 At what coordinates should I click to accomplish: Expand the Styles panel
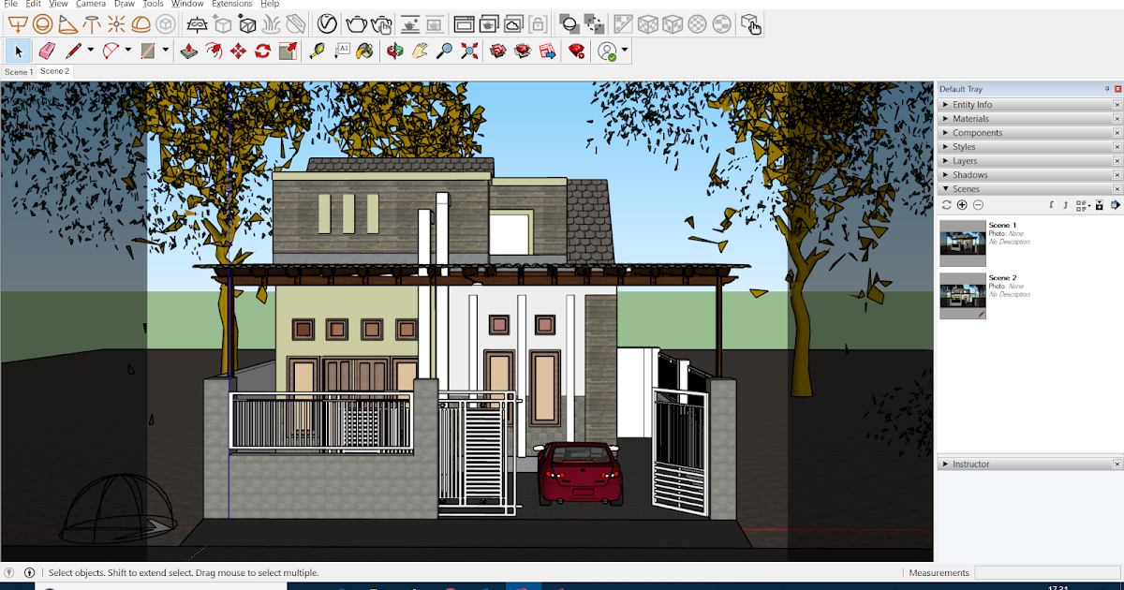[963, 146]
